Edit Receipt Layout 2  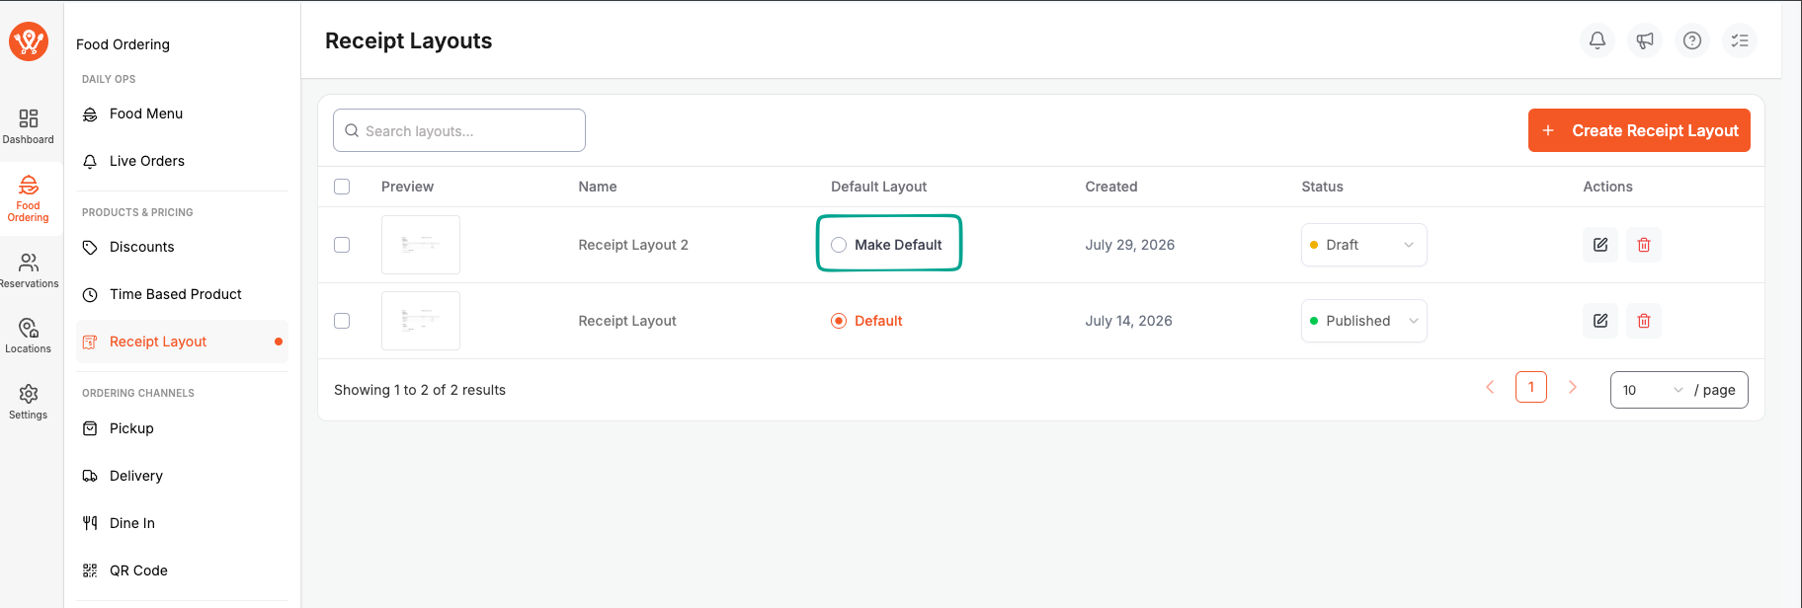1600,245
